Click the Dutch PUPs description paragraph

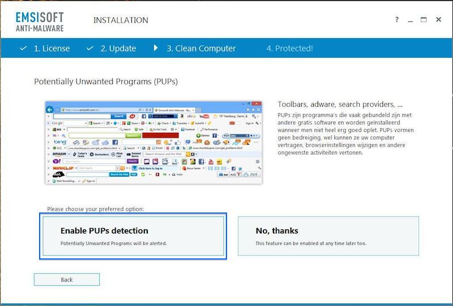click(x=346, y=134)
